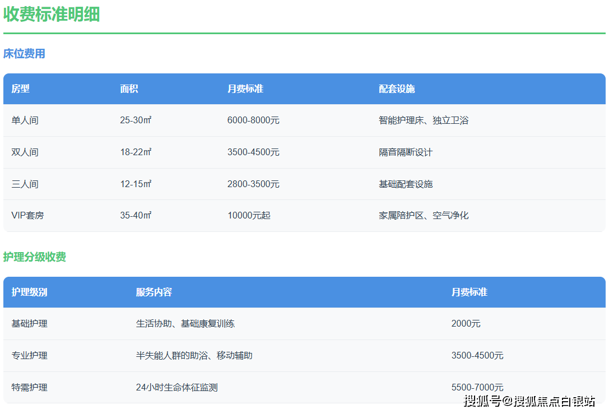The image size is (609, 414).
Task: Click the 护理级别 column header
Action: click(25, 292)
